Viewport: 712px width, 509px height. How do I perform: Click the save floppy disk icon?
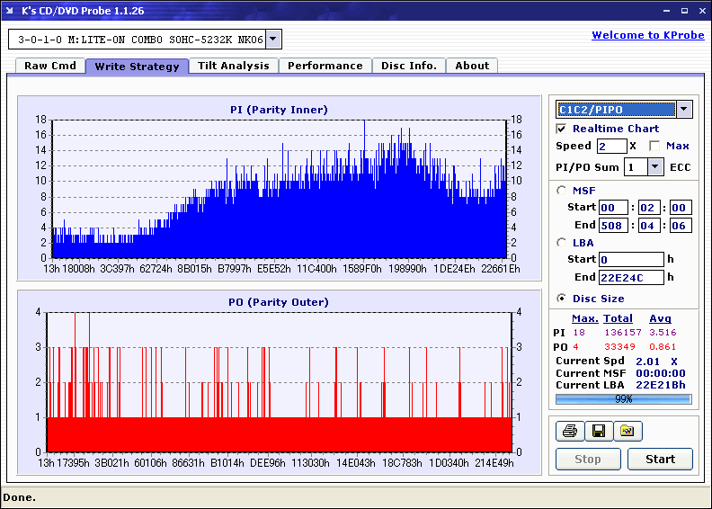point(598,432)
